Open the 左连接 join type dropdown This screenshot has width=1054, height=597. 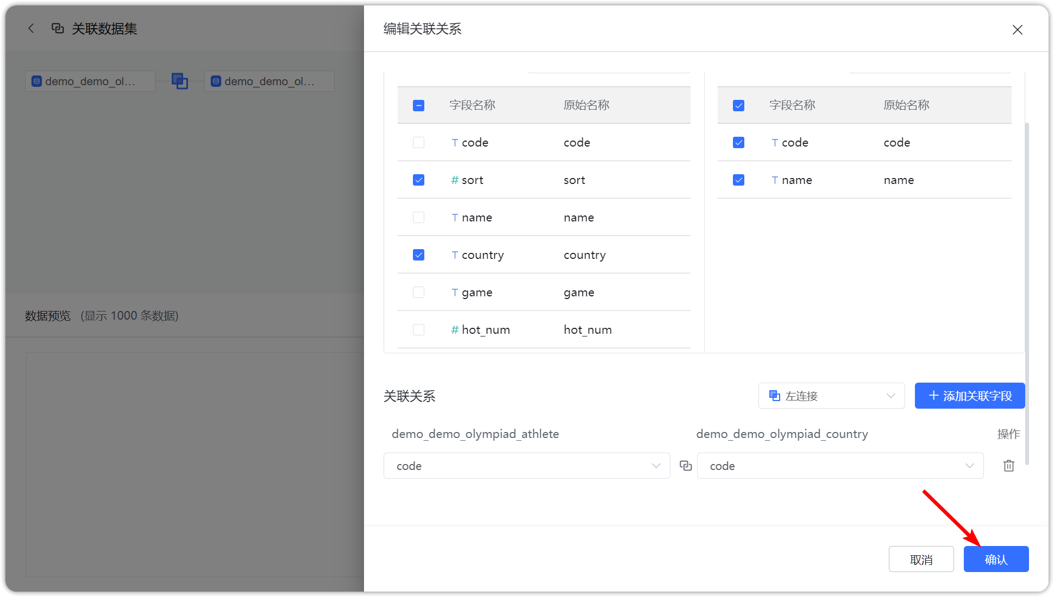pyautogui.click(x=831, y=396)
